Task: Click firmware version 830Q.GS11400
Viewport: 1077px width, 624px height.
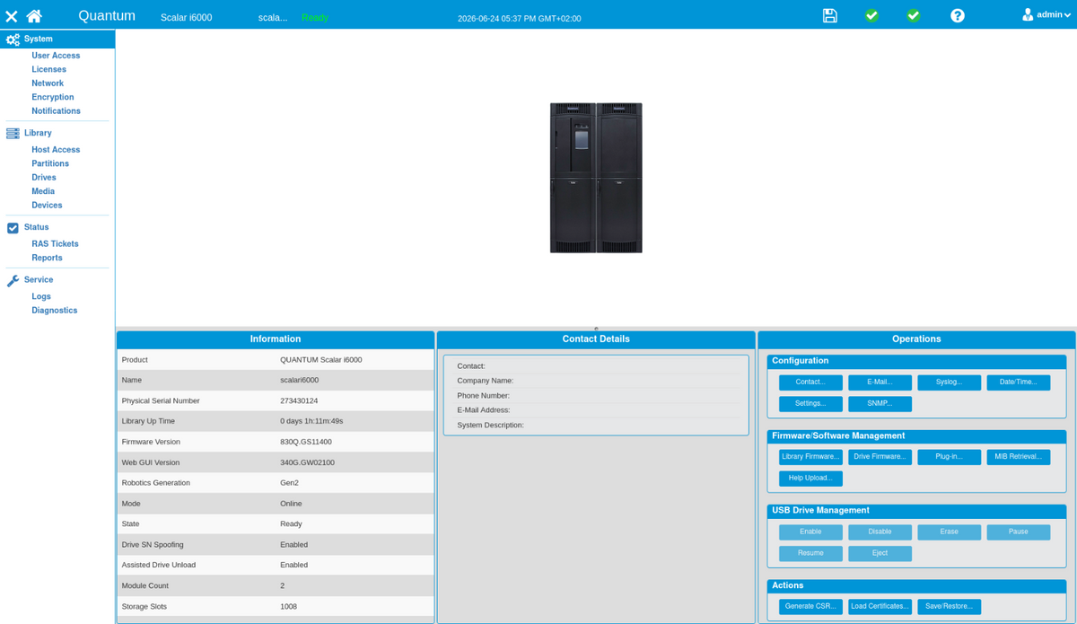Action: point(306,443)
